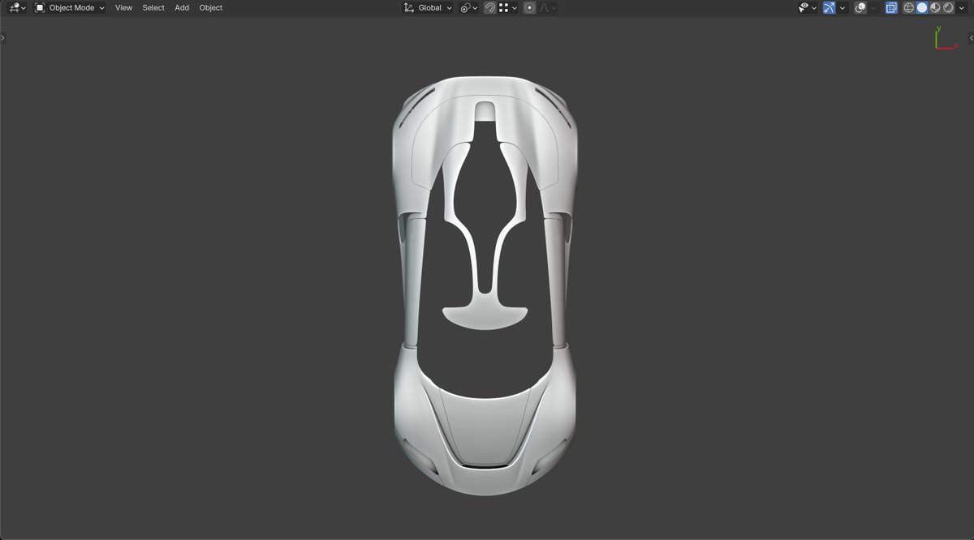Image resolution: width=974 pixels, height=540 pixels.
Task: Enable Material Preview shading
Action: tap(935, 7)
